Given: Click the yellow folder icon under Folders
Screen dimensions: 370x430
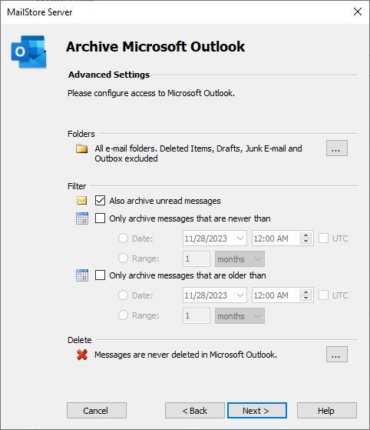Looking at the screenshot, I should pos(82,148).
